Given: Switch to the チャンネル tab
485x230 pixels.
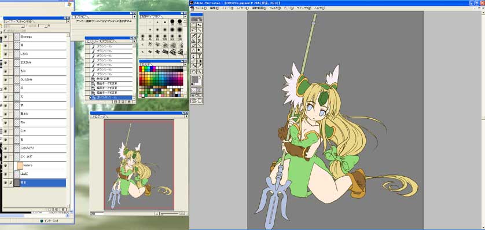Looking at the screenshot, I should (25, 21).
